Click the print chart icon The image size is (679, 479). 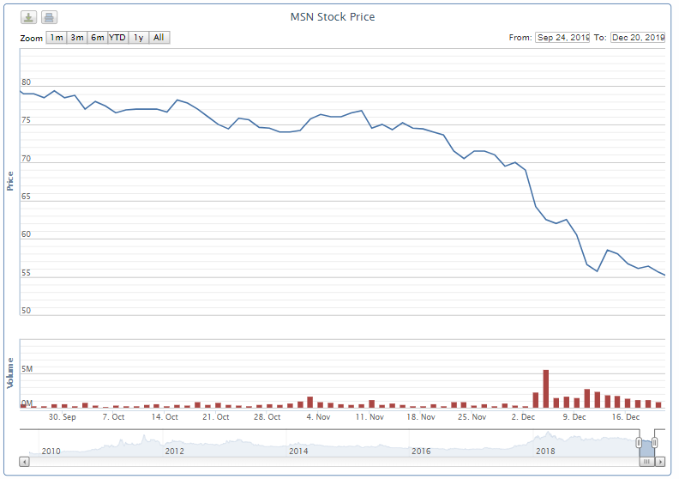(50, 17)
